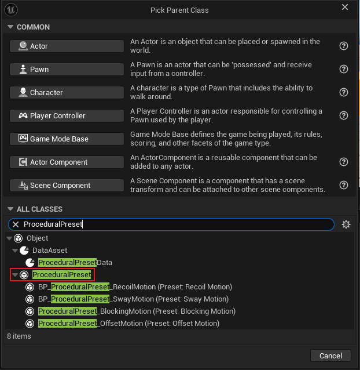Select BP_ProceduralPreset_RecoilMotion class
The width and height of the screenshot is (360, 370).
pos(135,287)
